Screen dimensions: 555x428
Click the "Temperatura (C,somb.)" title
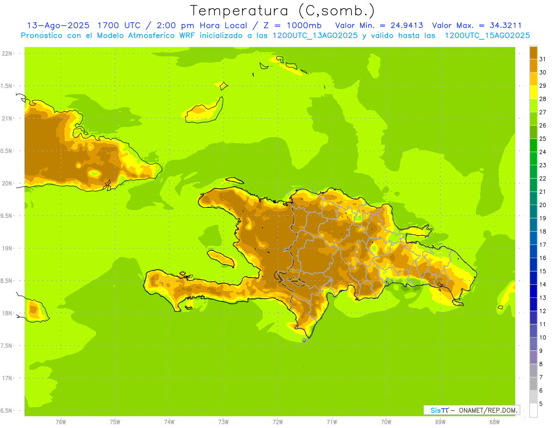tap(282, 11)
